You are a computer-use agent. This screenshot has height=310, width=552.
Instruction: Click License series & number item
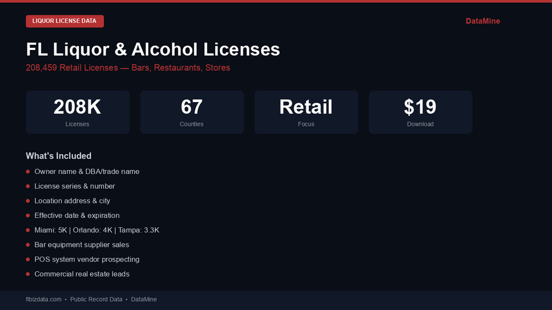pyautogui.click(x=75, y=187)
